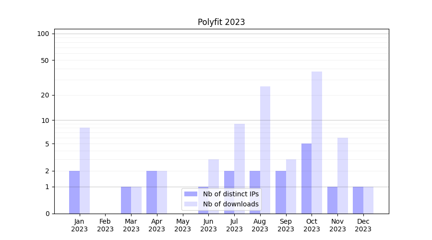The image size is (432, 240).
Task: Select the January distinct IPs bar
Action: (x=74, y=192)
